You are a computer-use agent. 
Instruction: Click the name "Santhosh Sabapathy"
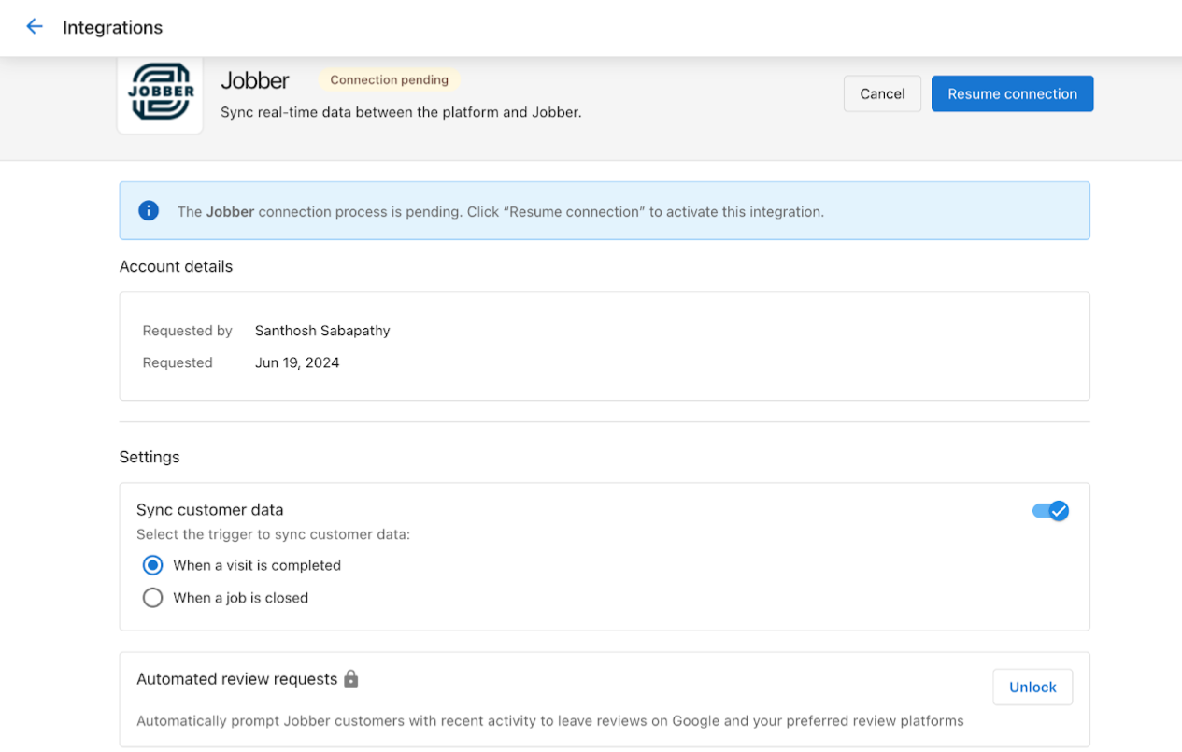coord(322,331)
